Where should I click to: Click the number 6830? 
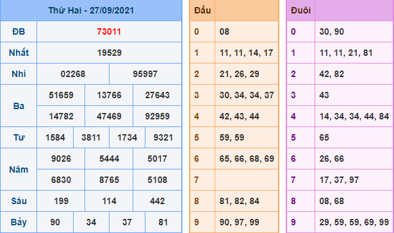tap(61, 180)
